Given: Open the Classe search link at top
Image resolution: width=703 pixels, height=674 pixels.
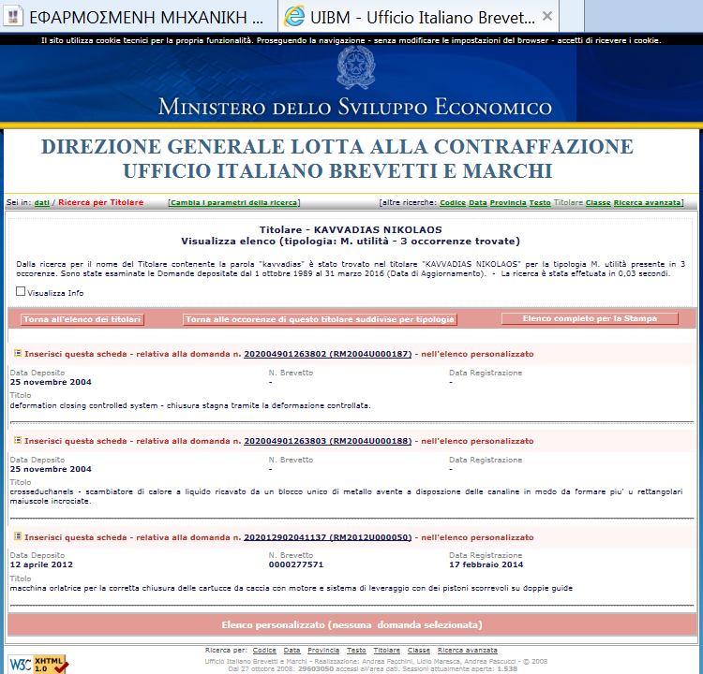Looking at the screenshot, I should pyautogui.click(x=598, y=203).
